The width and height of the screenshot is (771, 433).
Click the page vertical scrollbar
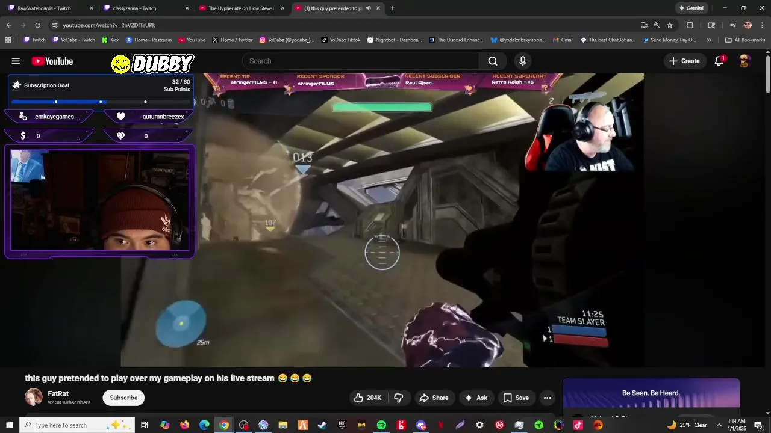[767, 73]
